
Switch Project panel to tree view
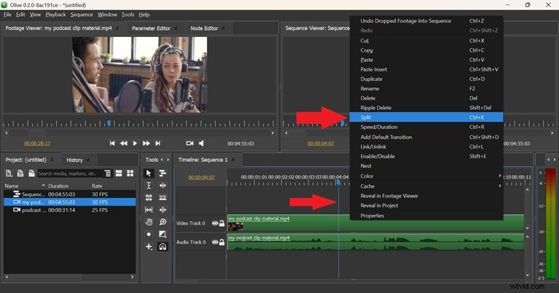(108, 174)
